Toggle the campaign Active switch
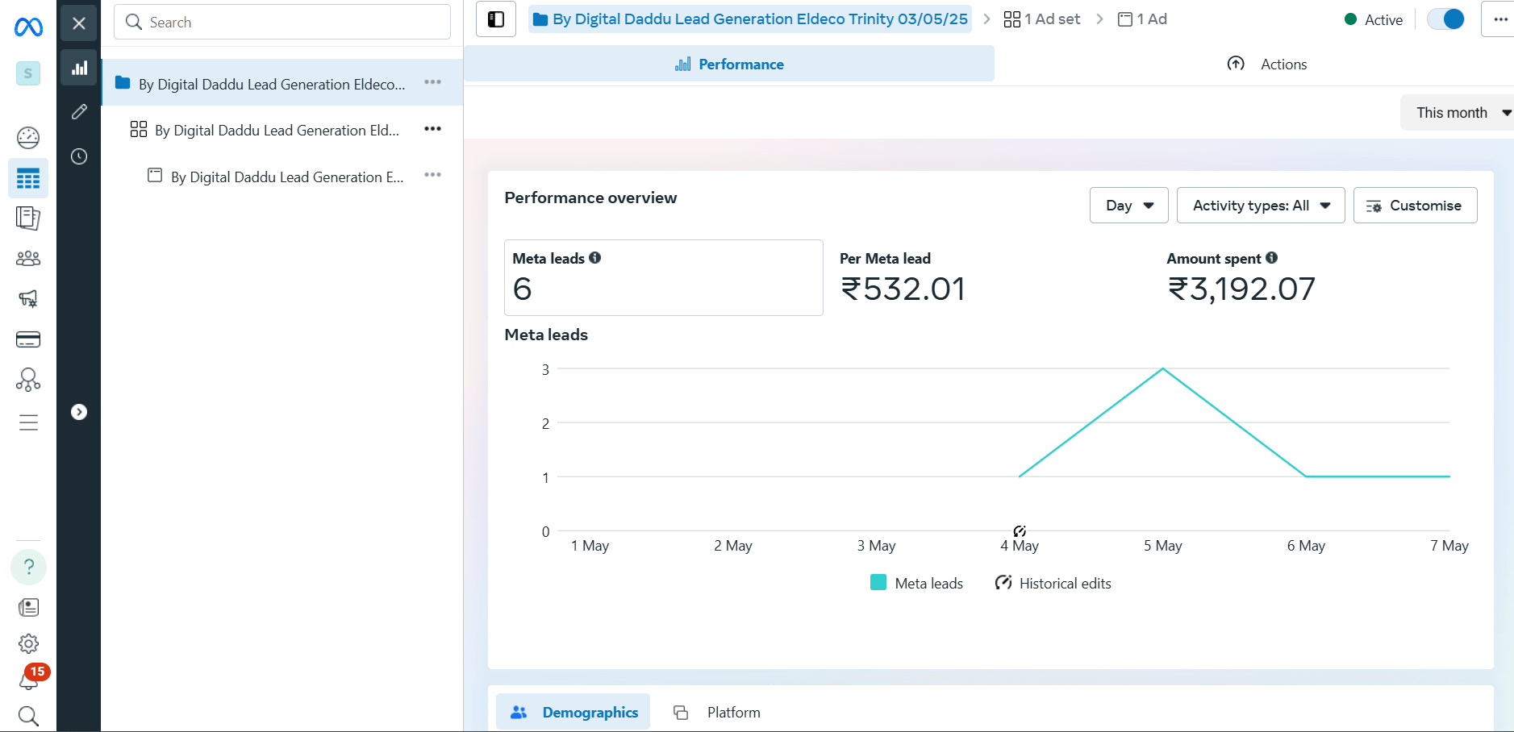 [1445, 19]
